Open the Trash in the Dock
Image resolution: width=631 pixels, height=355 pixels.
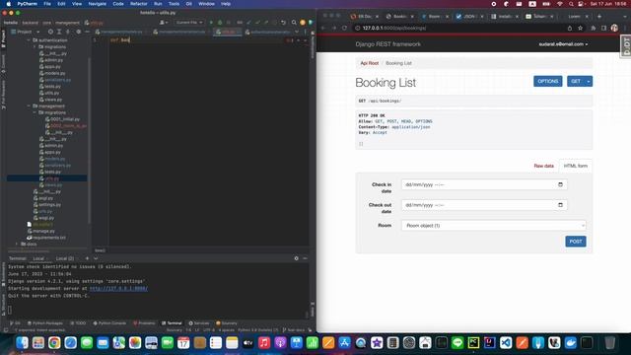(610, 343)
